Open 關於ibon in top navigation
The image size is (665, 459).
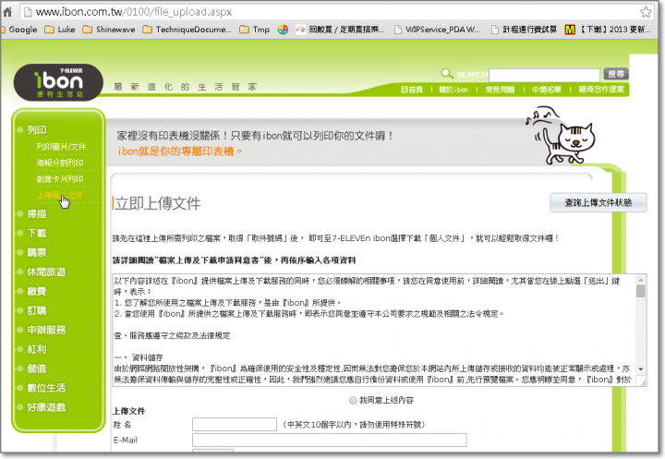pyautogui.click(x=453, y=90)
